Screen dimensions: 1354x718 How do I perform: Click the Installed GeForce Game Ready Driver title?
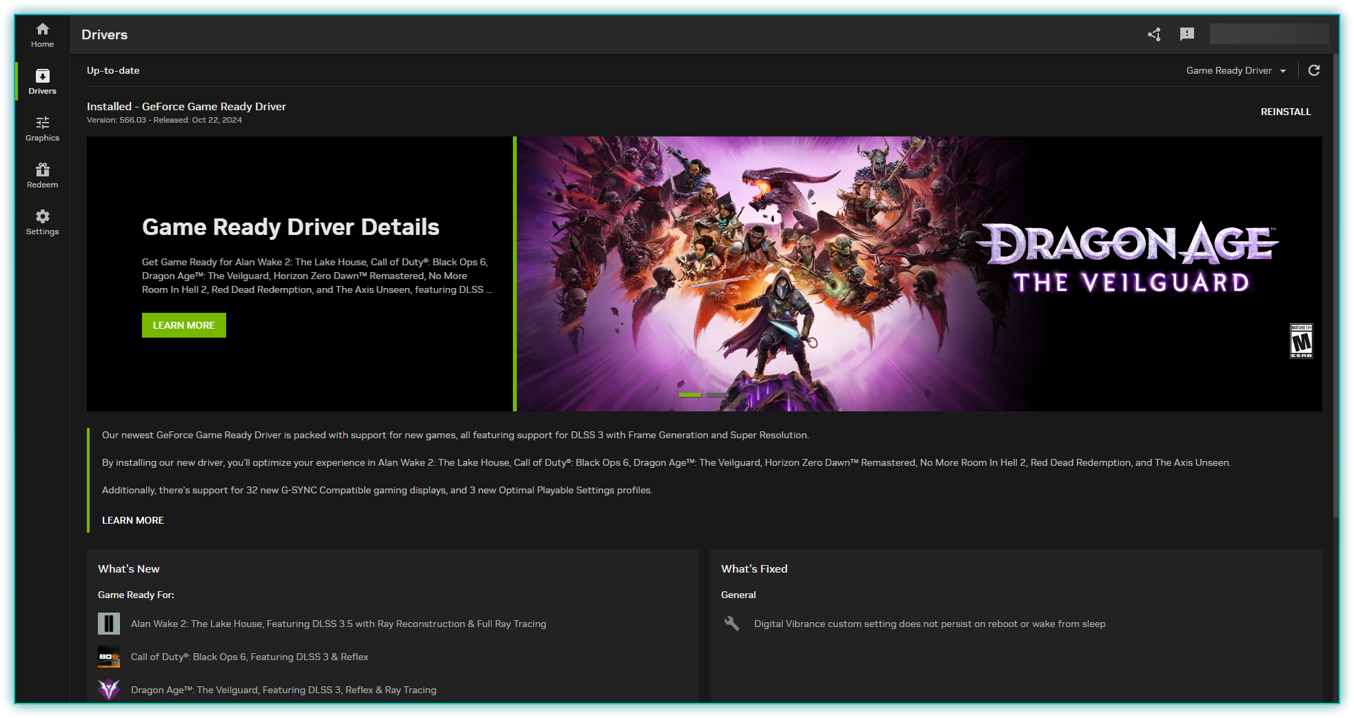click(186, 106)
